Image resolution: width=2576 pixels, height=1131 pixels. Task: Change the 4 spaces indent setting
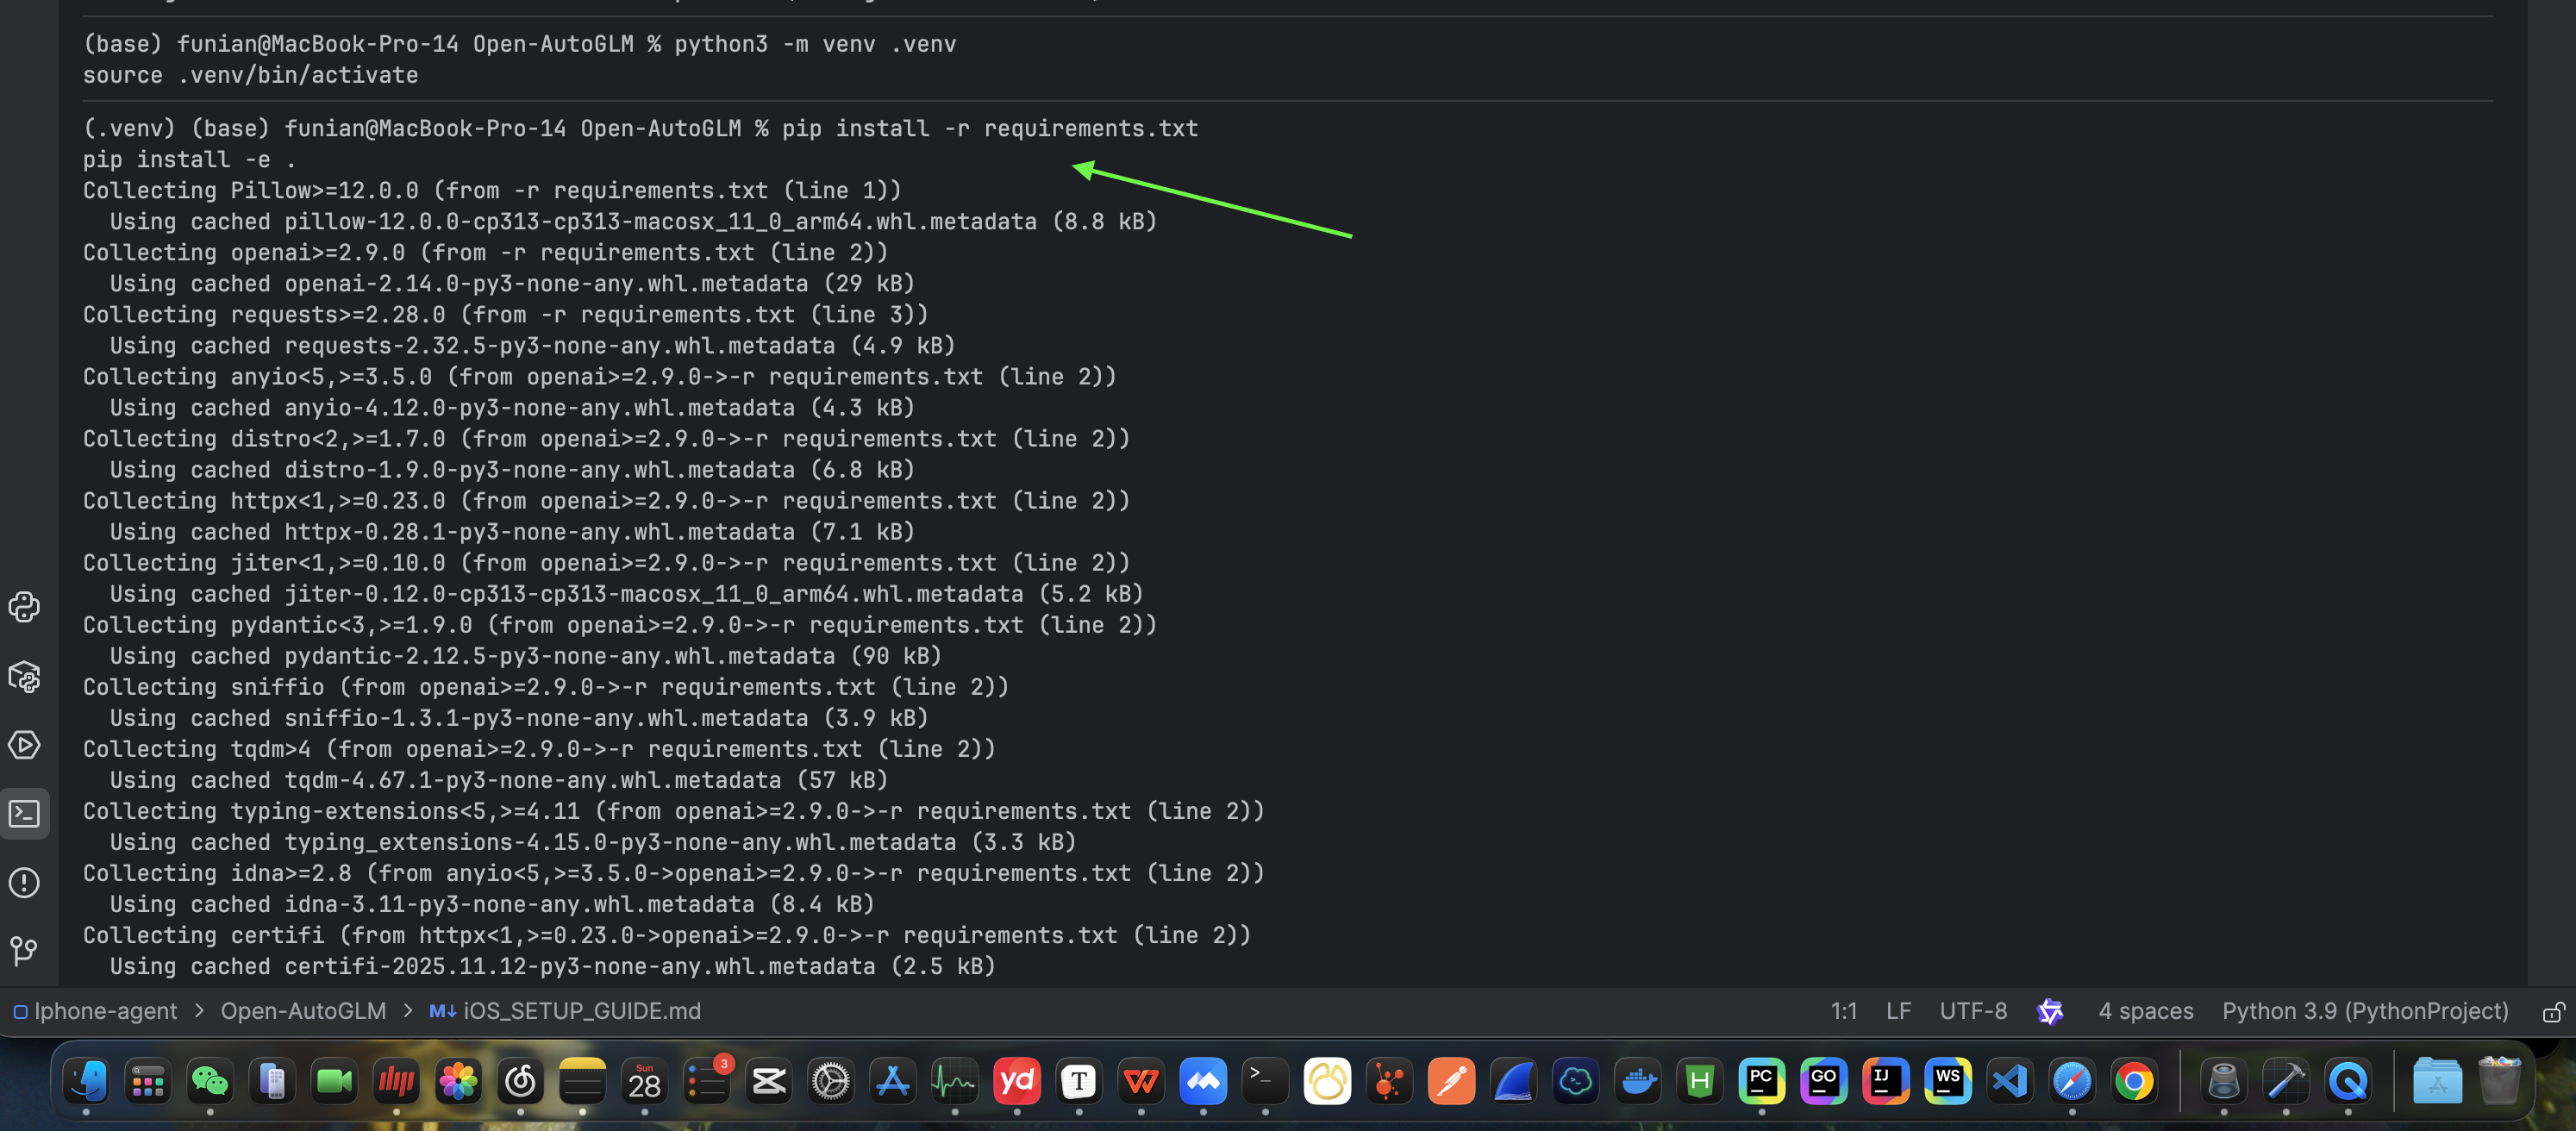[x=2145, y=1011]
